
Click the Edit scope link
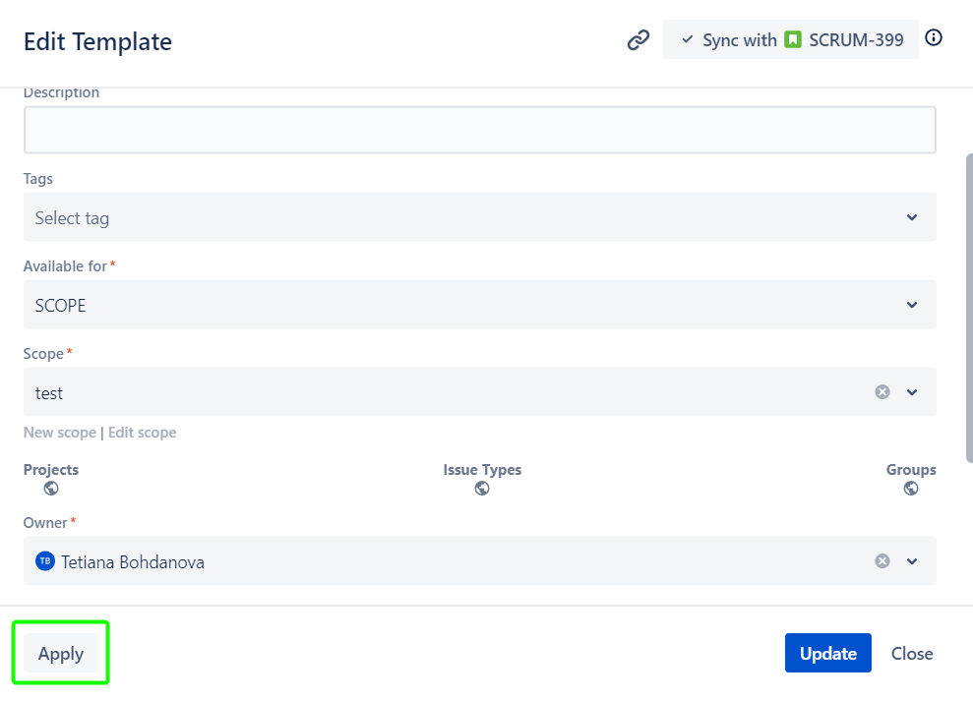[143, 433]
